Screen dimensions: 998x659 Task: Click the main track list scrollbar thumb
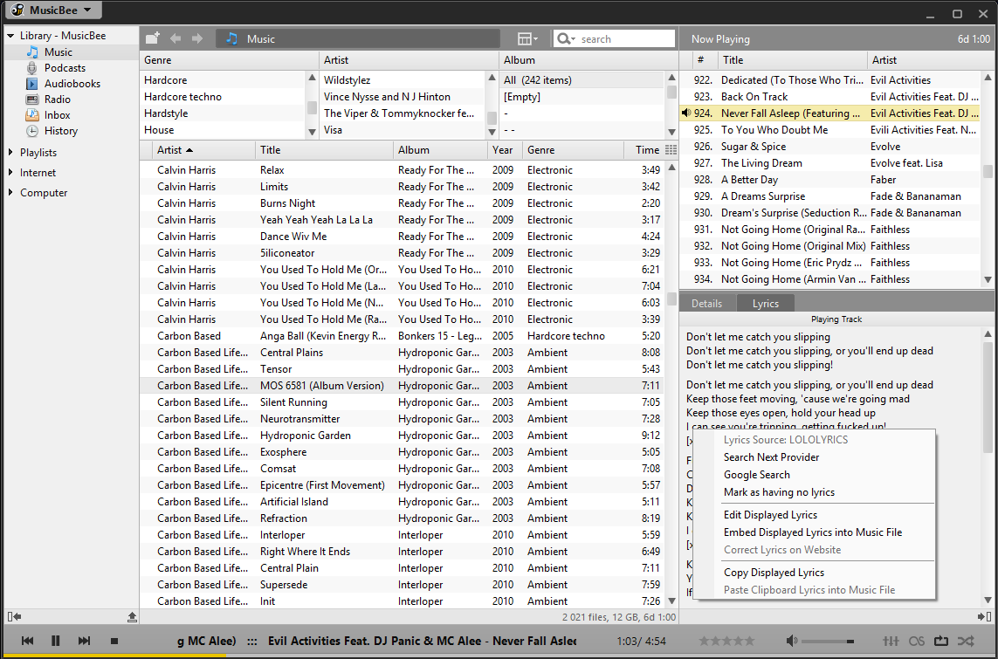[671, 299]
